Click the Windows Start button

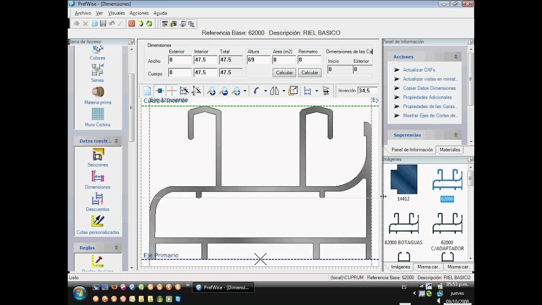coord(80,293)
